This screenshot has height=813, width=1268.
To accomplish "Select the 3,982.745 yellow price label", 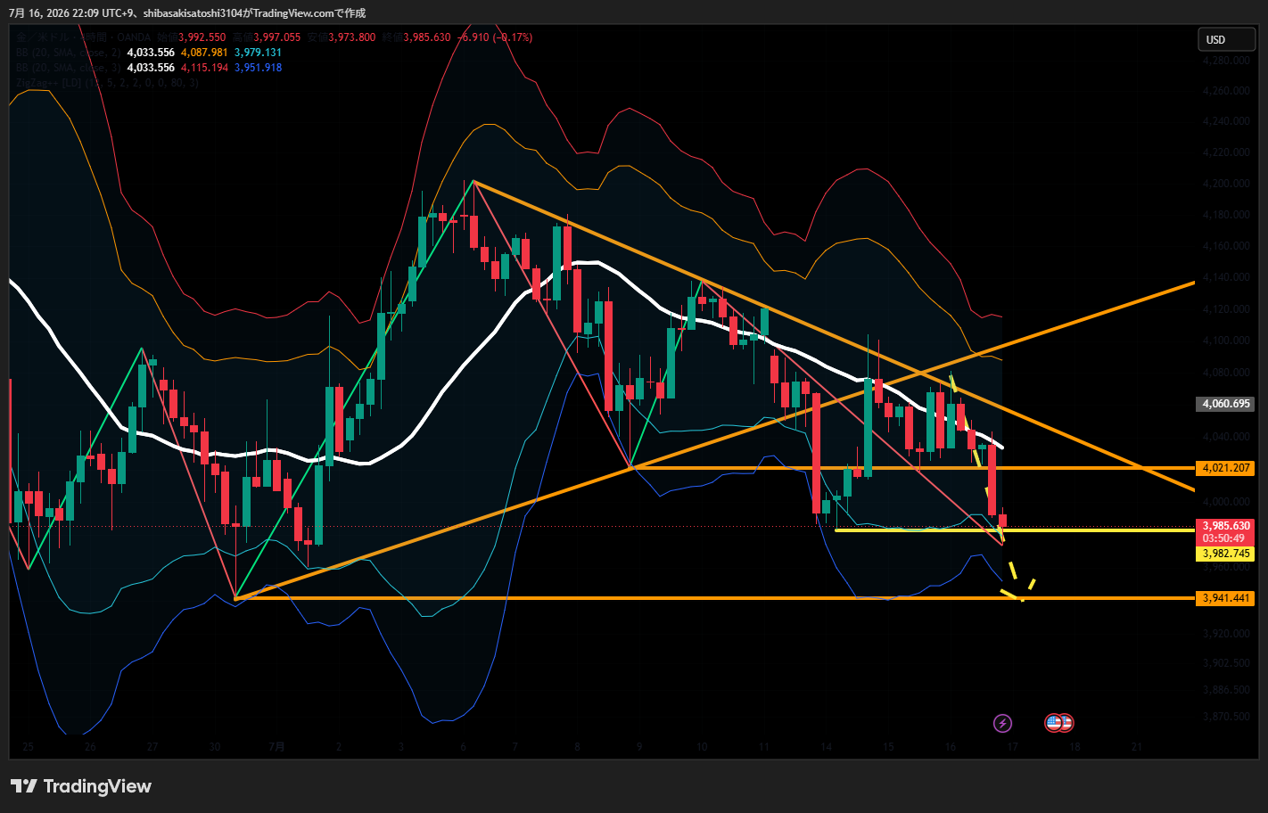I will pos(1225,554).
